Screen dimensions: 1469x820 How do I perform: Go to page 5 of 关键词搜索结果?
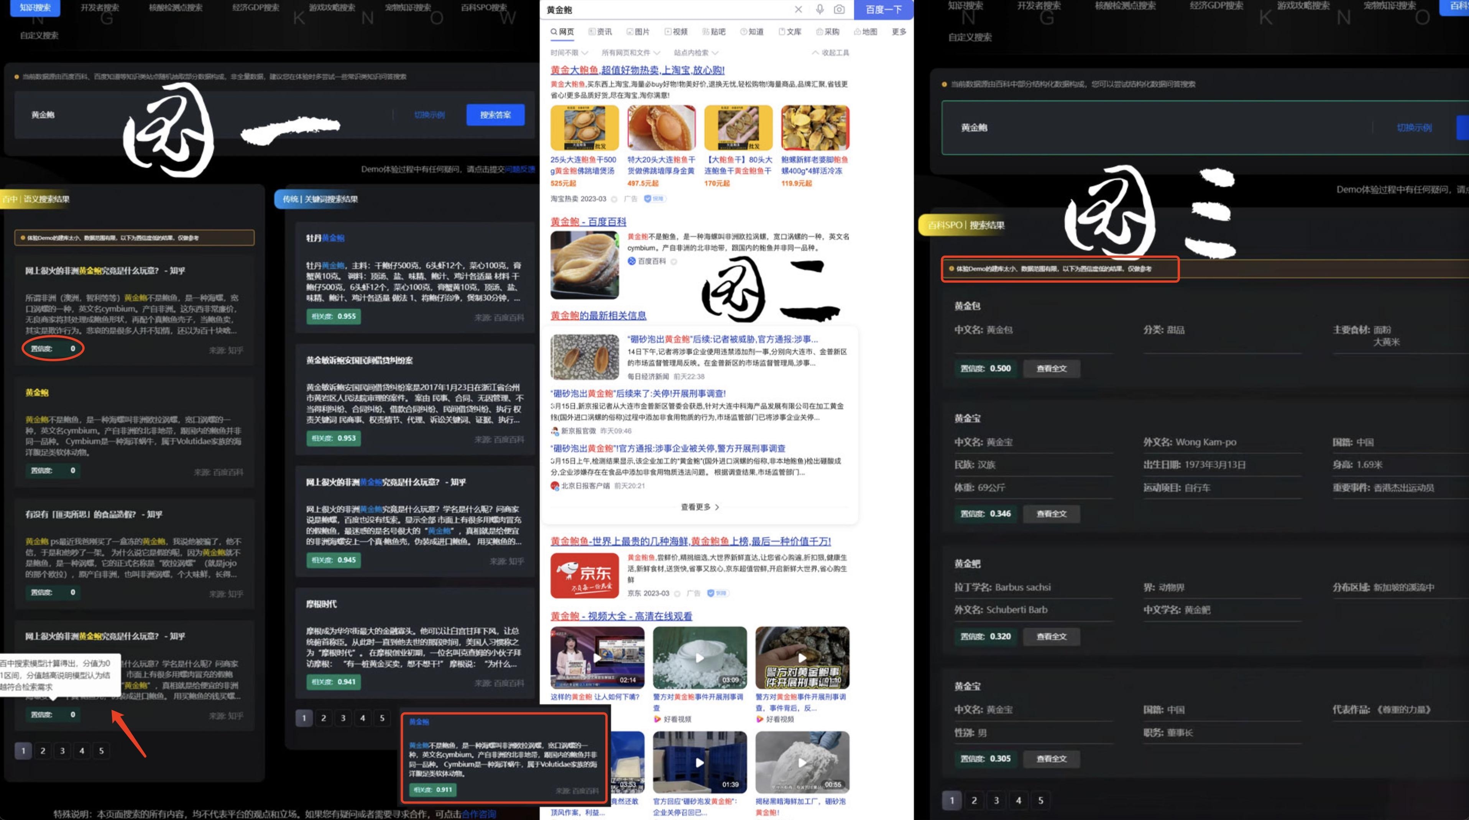click(382, 718)
